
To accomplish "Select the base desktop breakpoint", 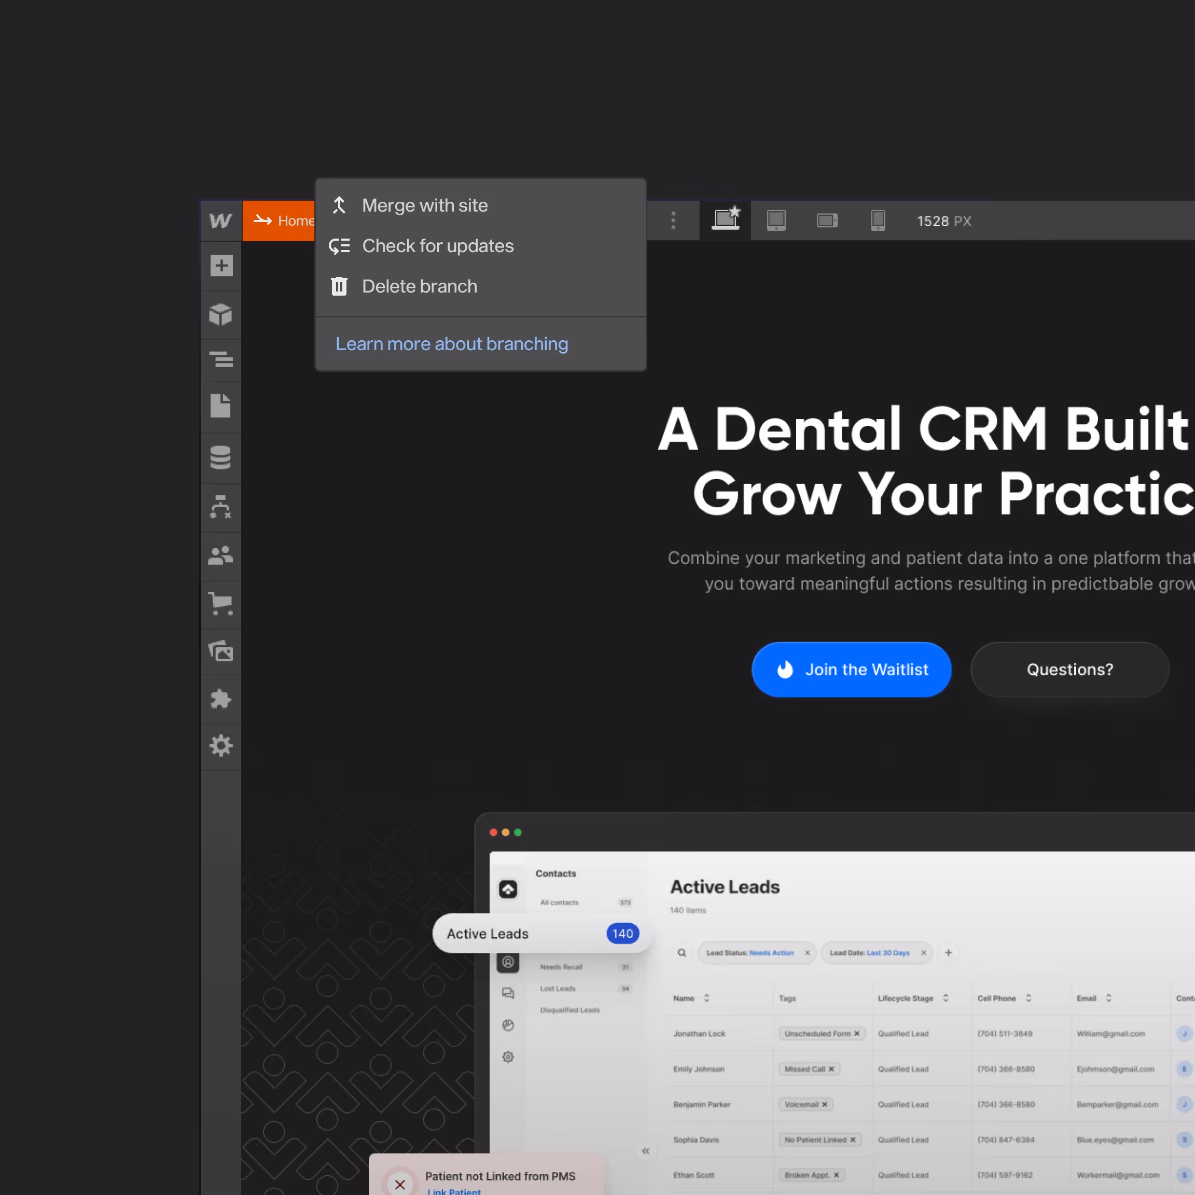I will click(726, 220).
